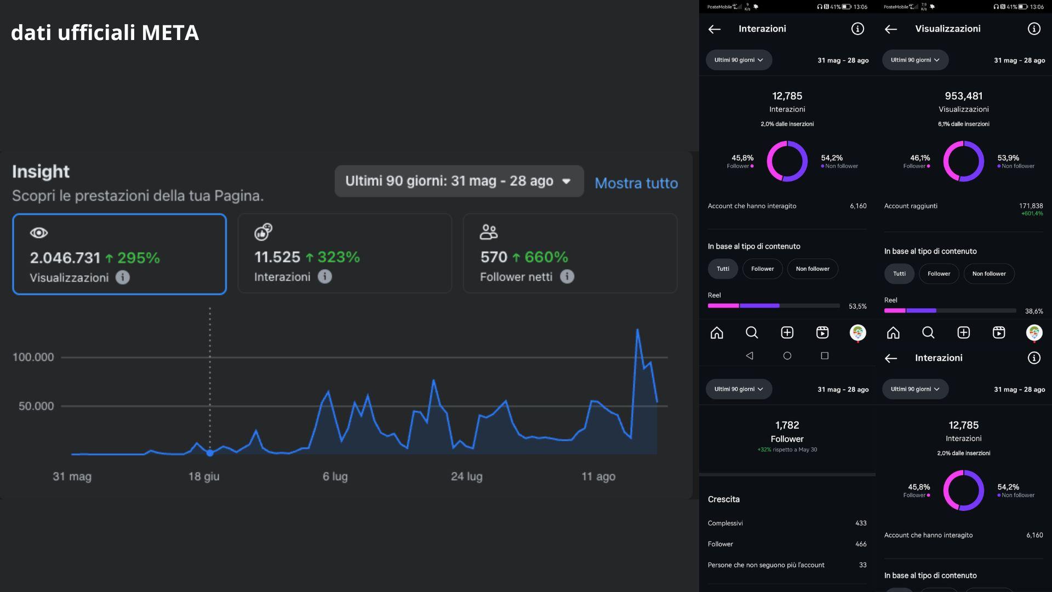
Task: Select Follower chip on Visualizzazioni screen
Action: [939, 274]
